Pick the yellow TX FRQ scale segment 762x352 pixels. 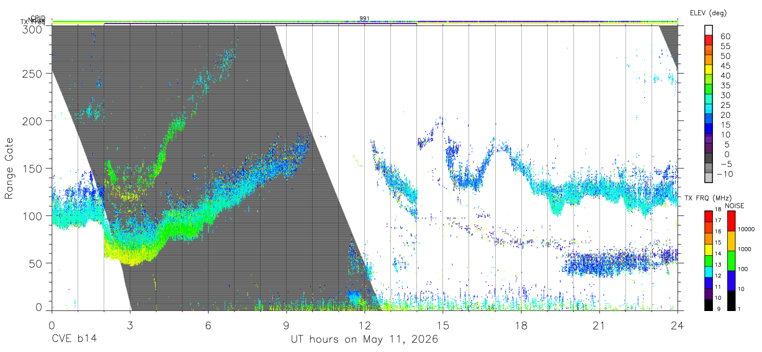709,249
